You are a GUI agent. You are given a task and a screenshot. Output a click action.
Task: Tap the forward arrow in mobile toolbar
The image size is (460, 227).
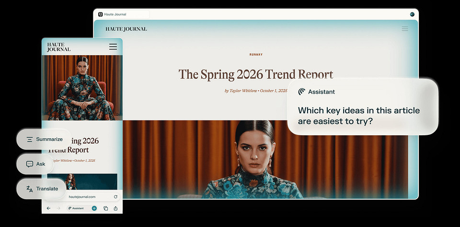[58, 208]
